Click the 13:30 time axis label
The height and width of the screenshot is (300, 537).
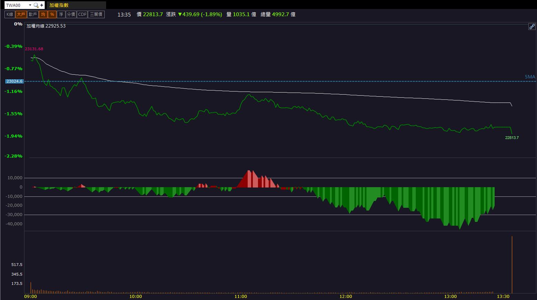pos(503,296)
